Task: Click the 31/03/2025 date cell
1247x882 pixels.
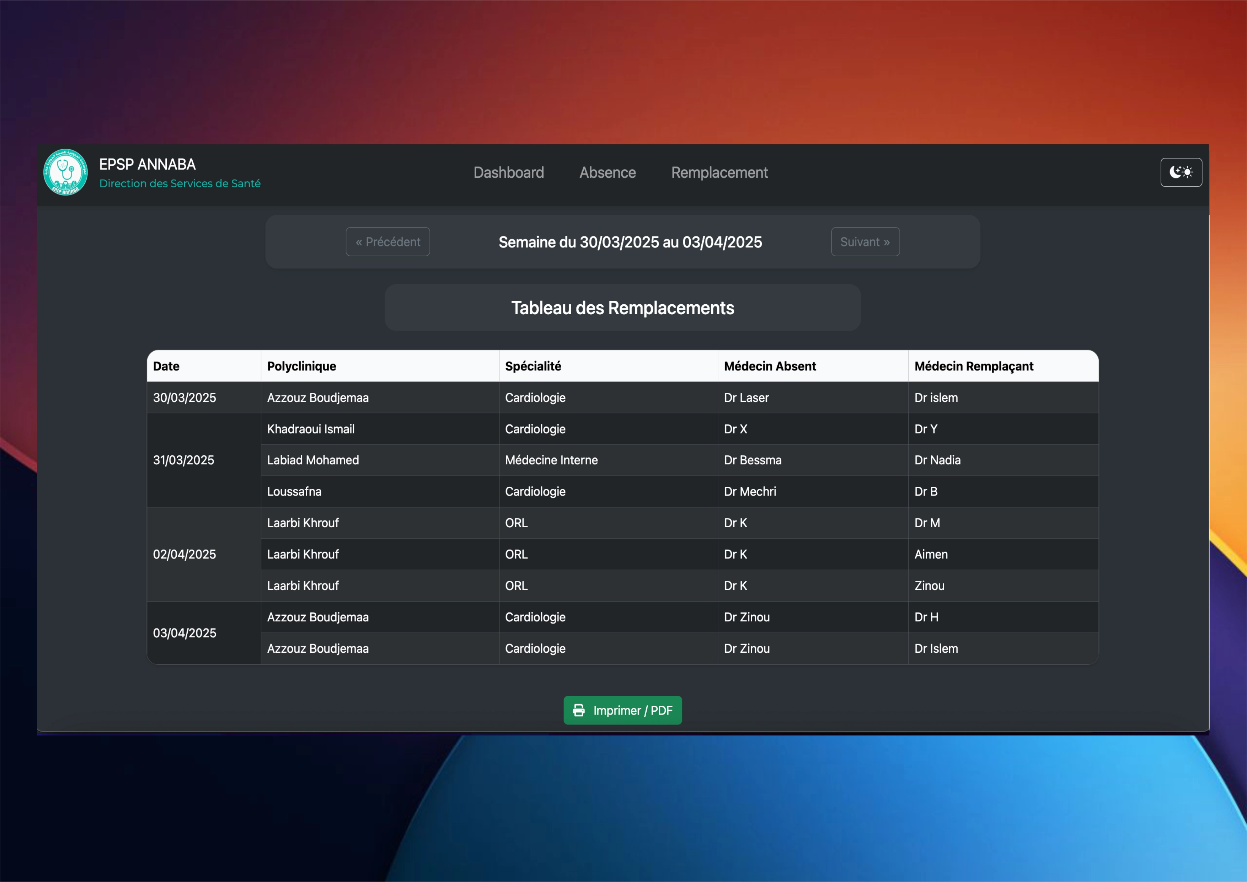Action: click(183, 460)
